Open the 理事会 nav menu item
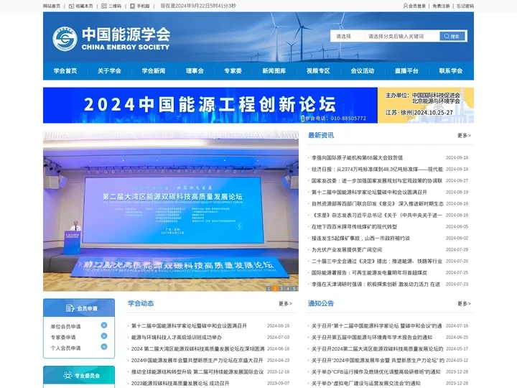517x388 pixels. (x=195, y=71)
